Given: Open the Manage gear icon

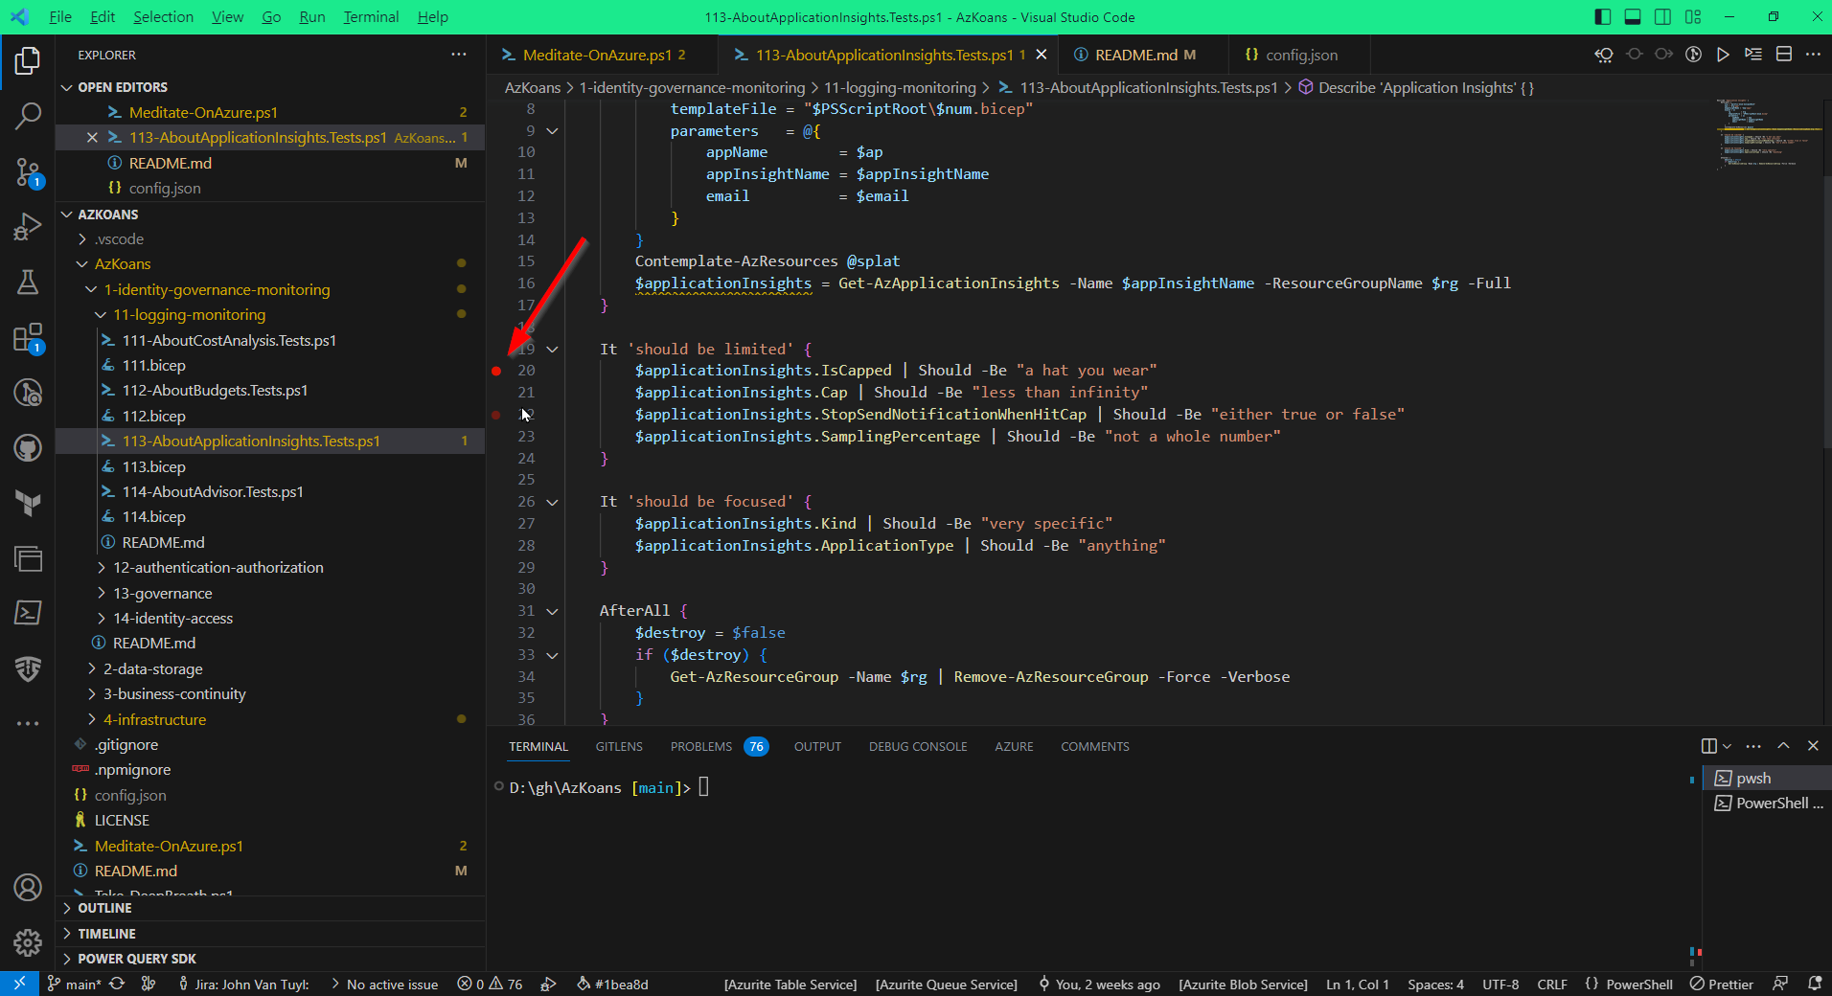Looking at the screenshot, I should click(x=28, y=943).
